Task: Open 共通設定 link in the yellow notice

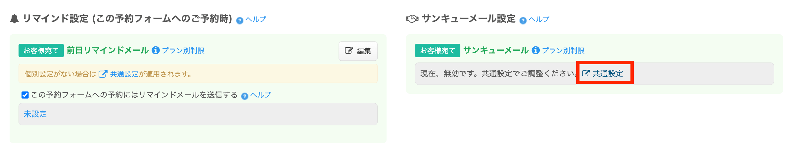Action: (x=124, y=74)
